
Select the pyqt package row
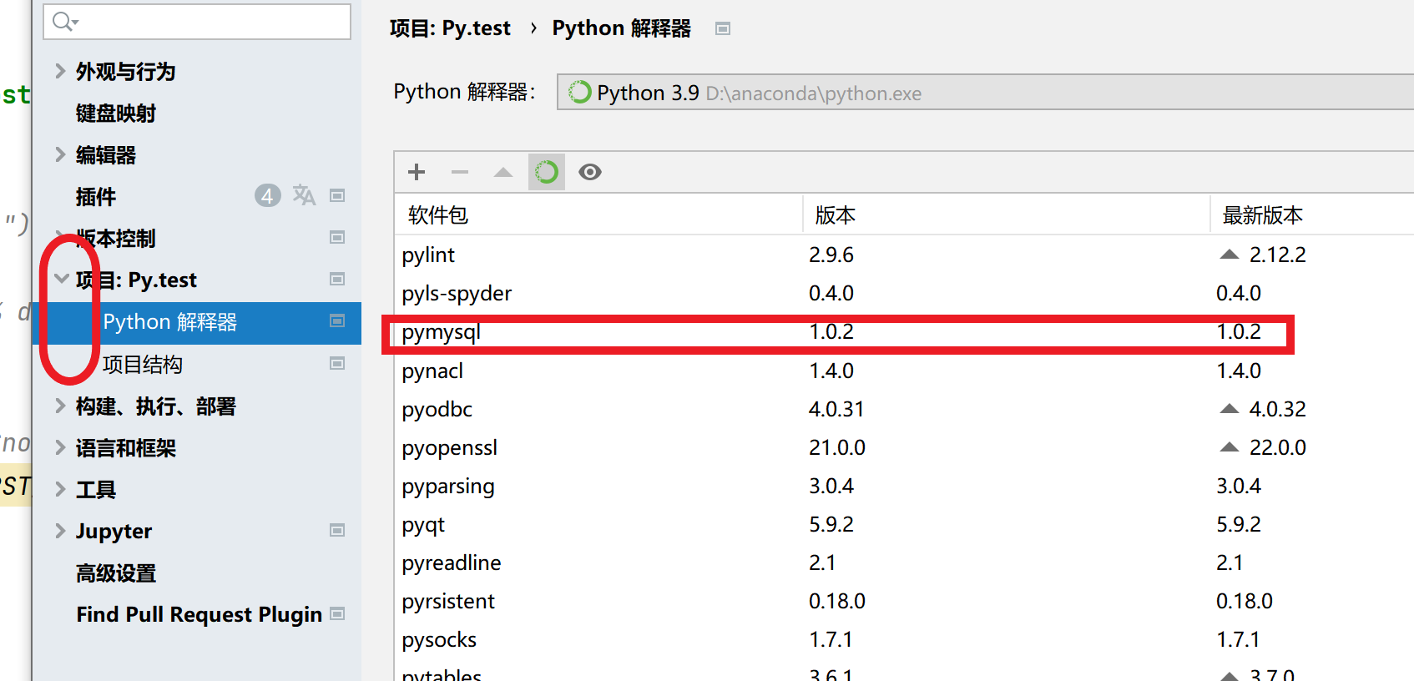(x=904, y=524)
